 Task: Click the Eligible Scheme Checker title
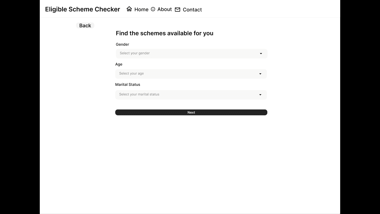pyautogui.click(x=83, y=9)
